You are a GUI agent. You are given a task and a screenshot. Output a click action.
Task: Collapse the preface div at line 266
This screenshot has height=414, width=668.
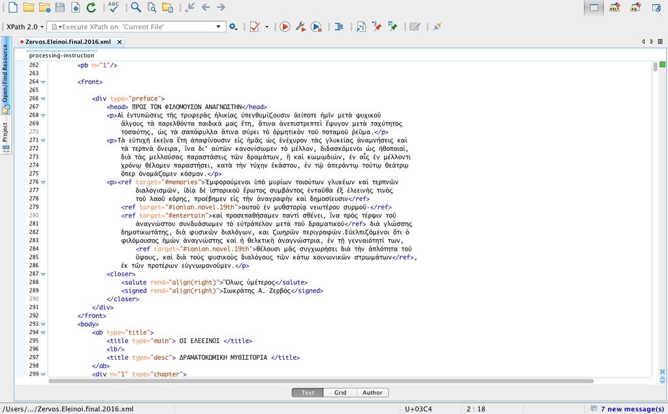[43, 99]
